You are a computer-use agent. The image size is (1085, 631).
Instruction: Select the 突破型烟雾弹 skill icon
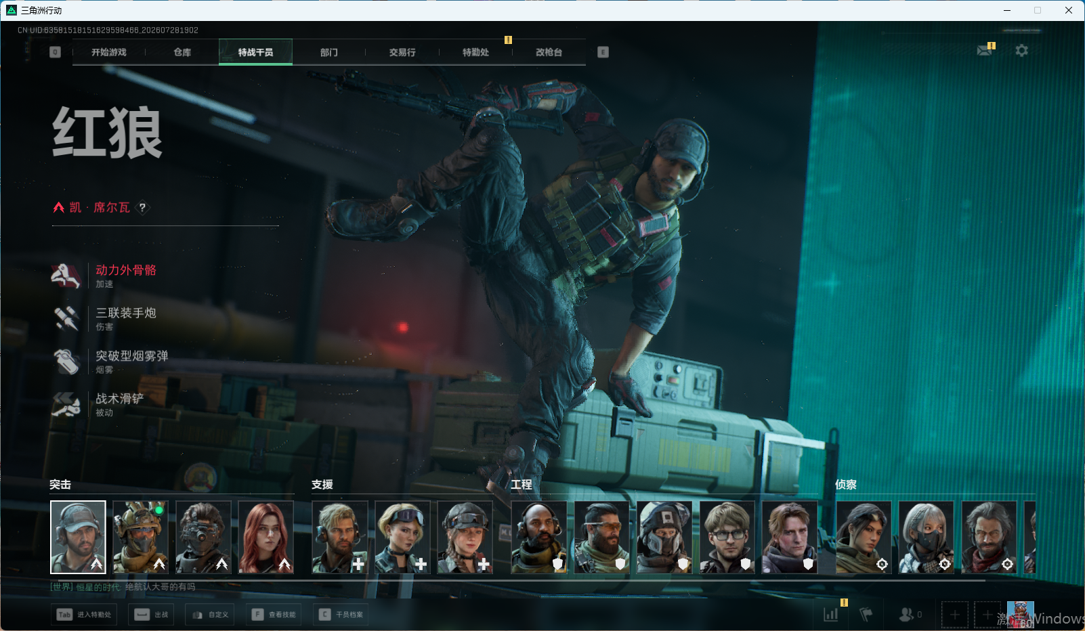pos(66,361)
